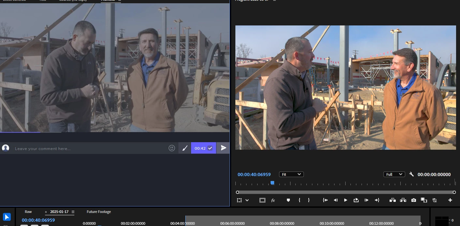Open the Full playback resolution dropdown

coord(394,174)
